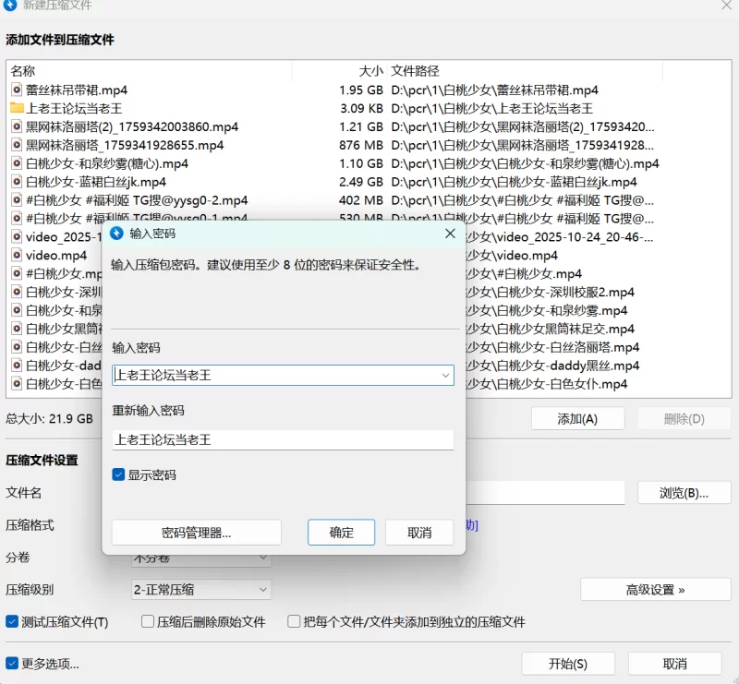Image resolution: width=739 pixels, height=684 pixels.
Task: Click the icon of 黑网袜洛丽塔_1759341928655.mp4
Action: pos(17,145)
